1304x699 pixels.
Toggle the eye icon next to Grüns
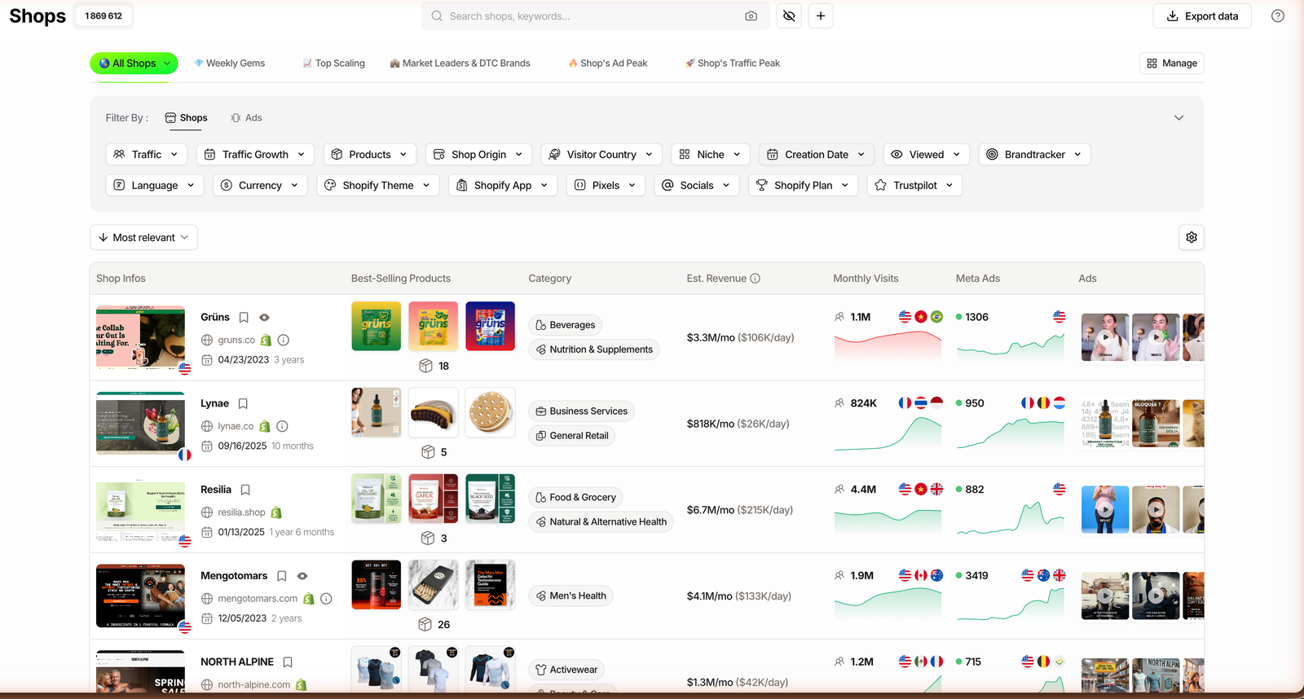coord(264,318)
